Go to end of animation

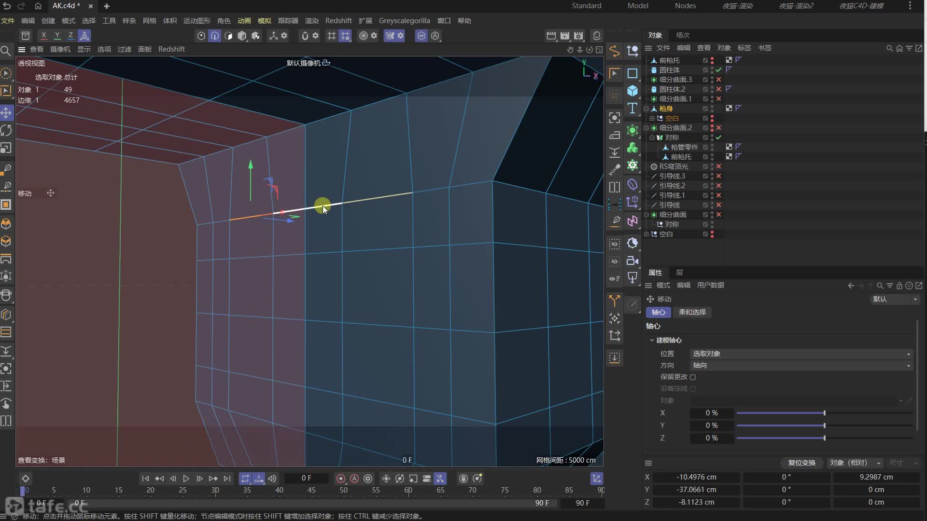227,479
